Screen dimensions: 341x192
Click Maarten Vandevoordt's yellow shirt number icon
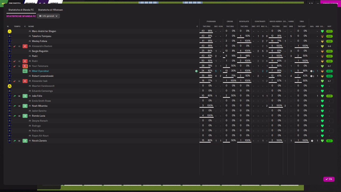(10, 86)
